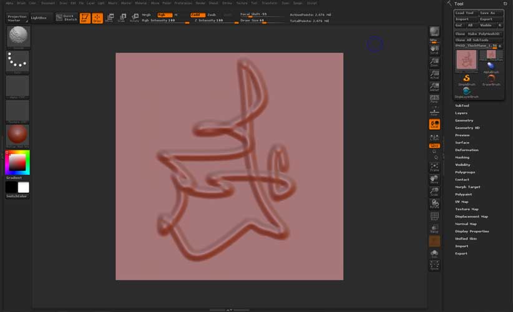The height and width of the screenshot is (312, 513).
Task: Select the black secondary color swatch
Action: (x=11, y=187)
